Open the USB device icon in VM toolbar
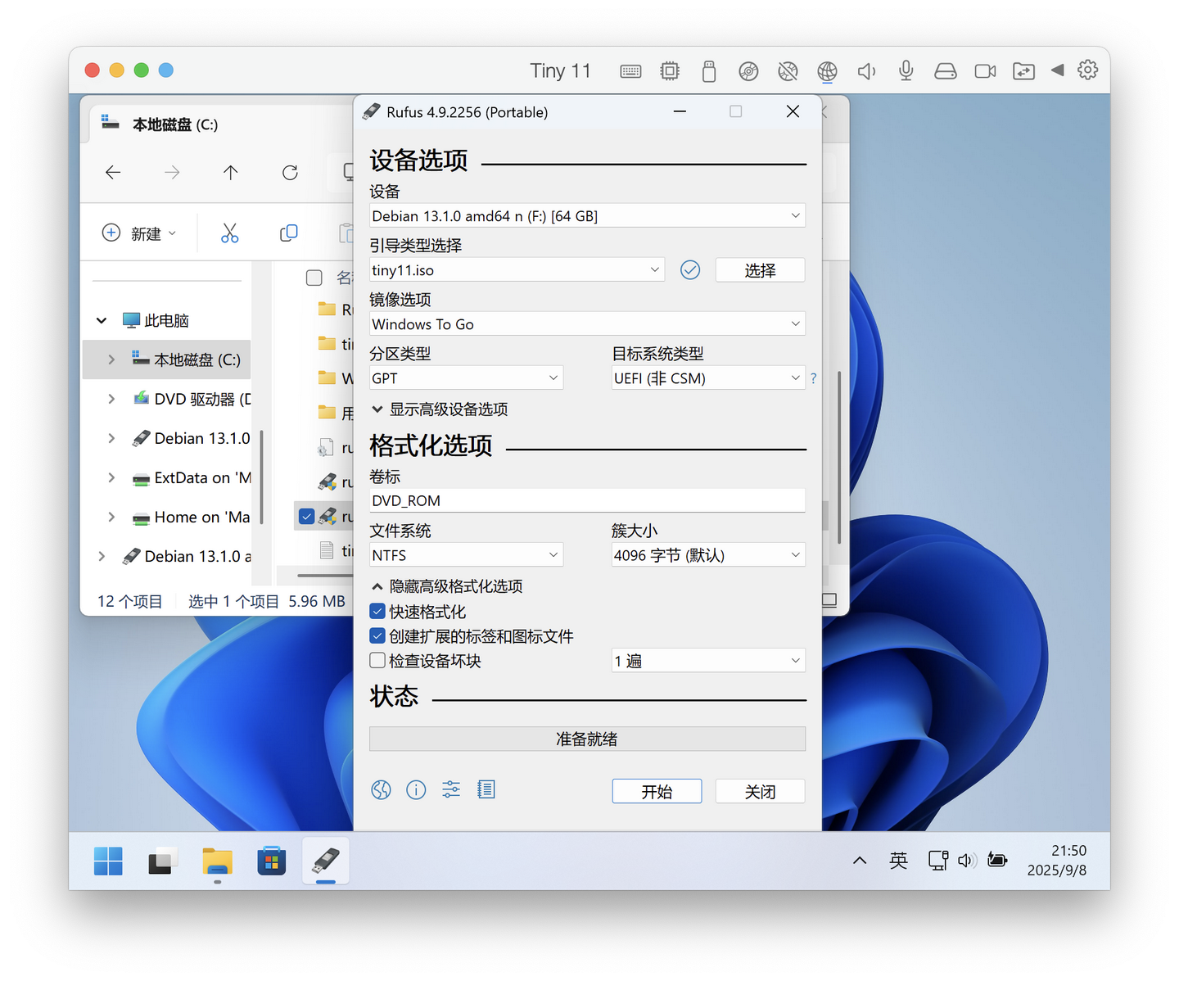Viewport: 1179px width, 981px height. pyautogui.click(x=709, y=71)
